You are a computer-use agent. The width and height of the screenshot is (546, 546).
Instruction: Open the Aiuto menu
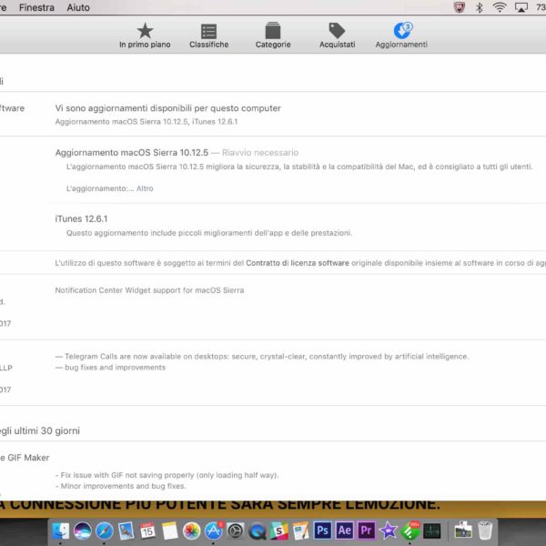point(78,7)
